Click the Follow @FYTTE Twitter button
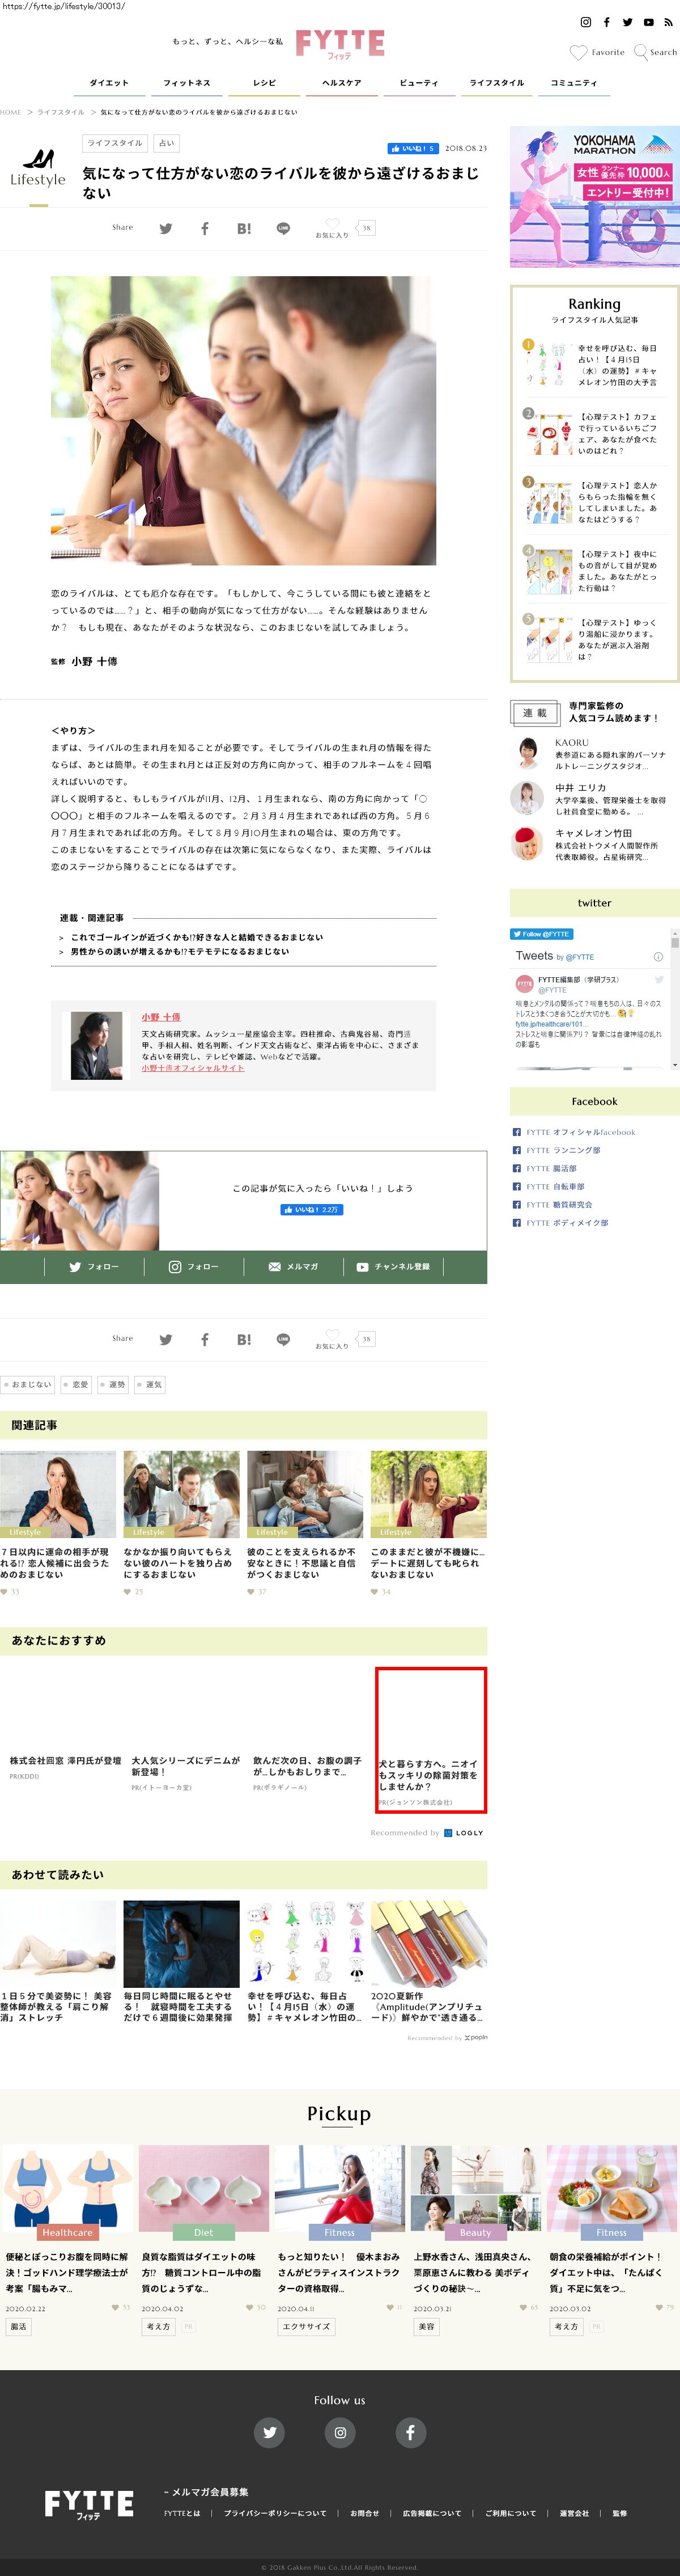 (x=541, y=934)
